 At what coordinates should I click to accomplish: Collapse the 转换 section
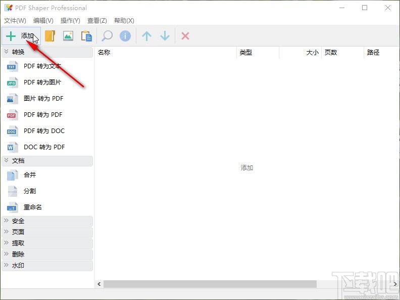[x=47, y=52]
